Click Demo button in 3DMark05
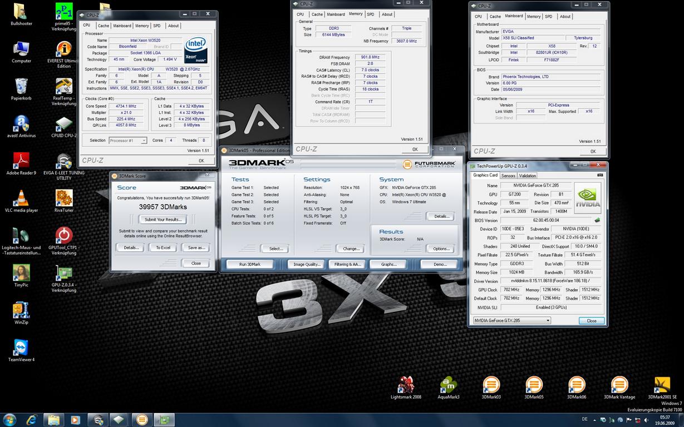Viewport: 684px width, 427px height. click(x=440, y=264)
